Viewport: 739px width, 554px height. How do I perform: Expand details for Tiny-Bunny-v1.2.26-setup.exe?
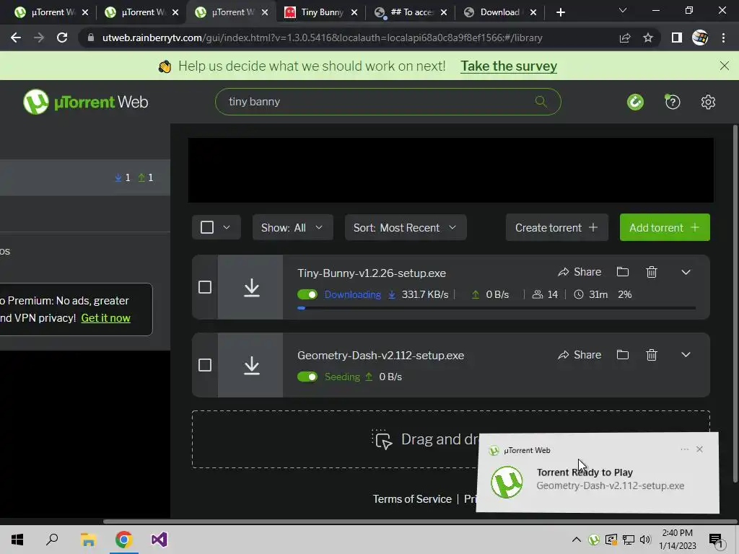686,272
